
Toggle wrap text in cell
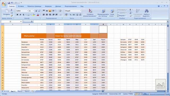(x=60, y=11)
